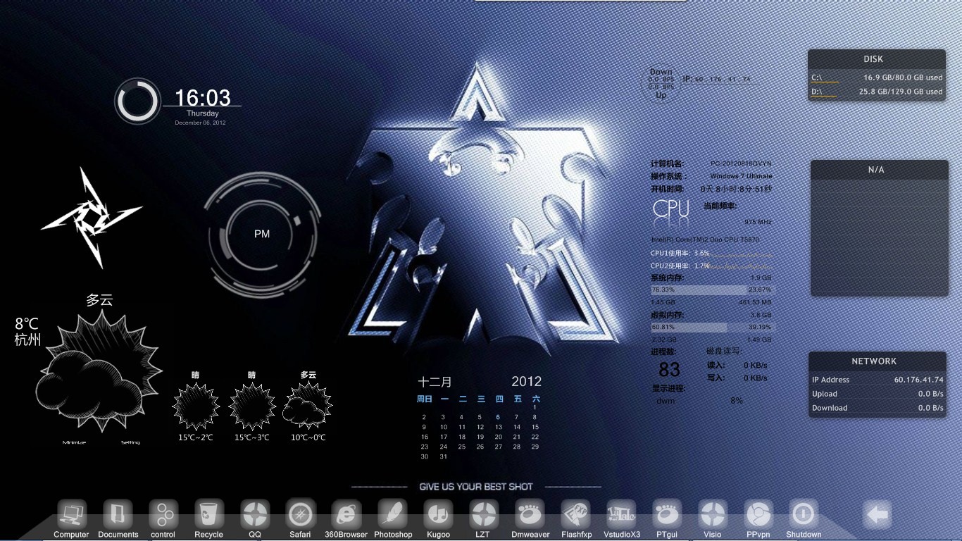The height and width of the screenshot is (541, 962).
Task: Click the 16:03 clock display
Action: click(202, 97)
